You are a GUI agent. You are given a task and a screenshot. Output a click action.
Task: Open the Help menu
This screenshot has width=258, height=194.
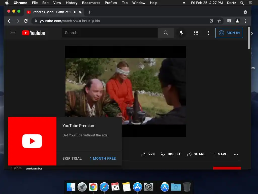coord(153,3)
